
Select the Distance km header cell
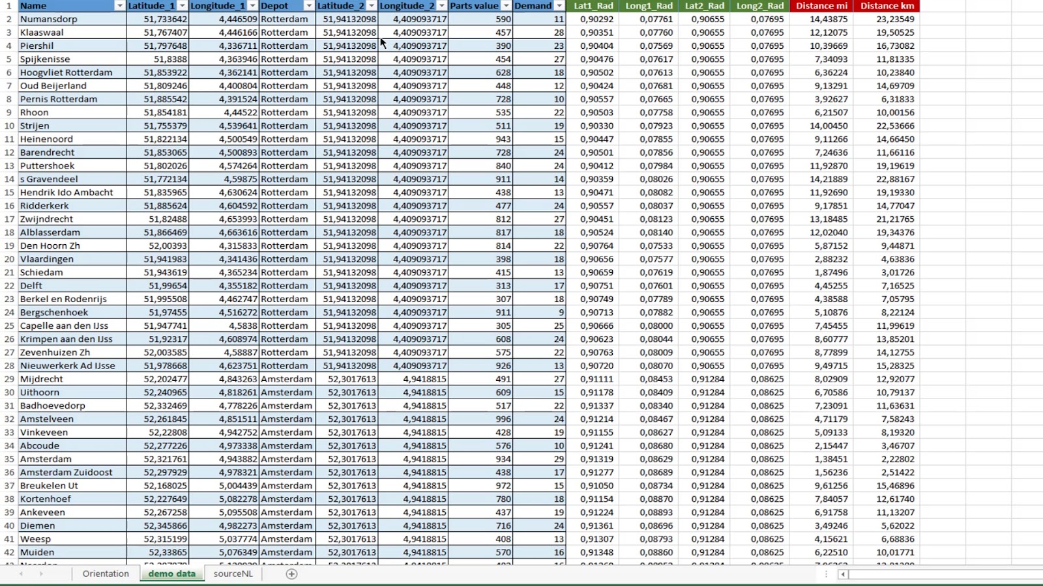(887, 6)
